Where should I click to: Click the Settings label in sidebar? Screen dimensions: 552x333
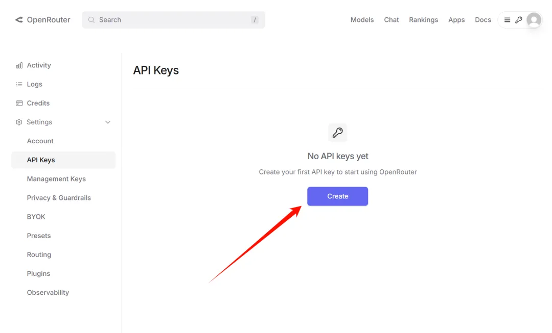(39, 122)
